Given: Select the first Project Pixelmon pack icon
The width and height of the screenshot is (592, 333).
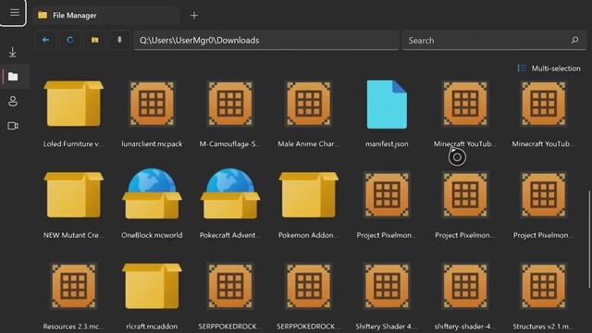Looking at the screenshot, I should [x=387, y=195].
